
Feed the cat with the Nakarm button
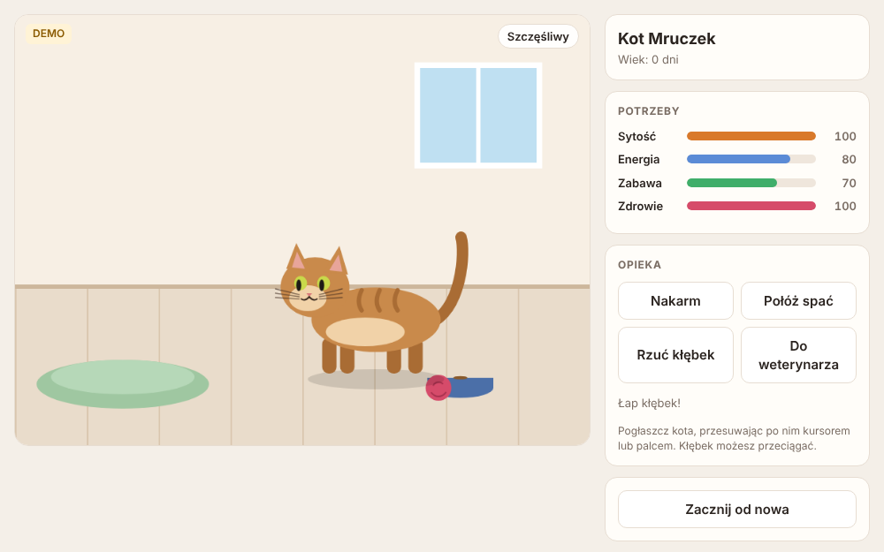[x=675, y=301]
